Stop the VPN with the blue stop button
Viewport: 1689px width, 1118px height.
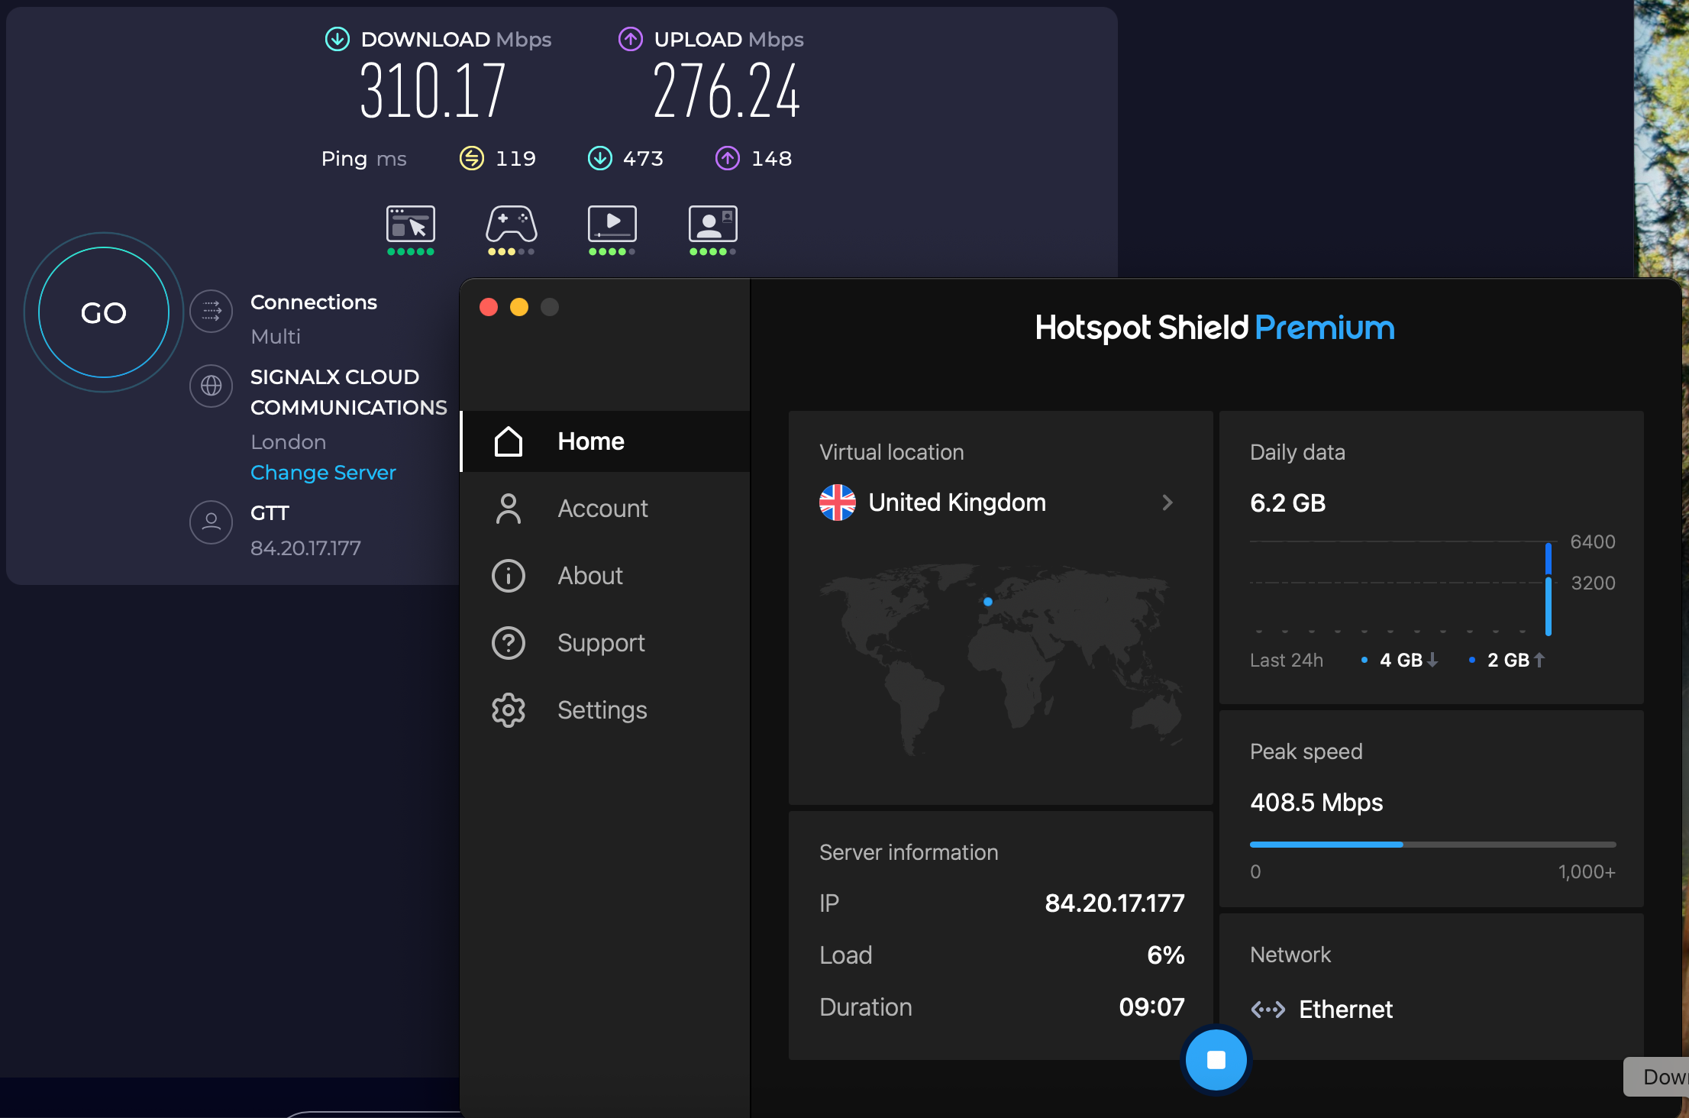pos(1216,1060)
